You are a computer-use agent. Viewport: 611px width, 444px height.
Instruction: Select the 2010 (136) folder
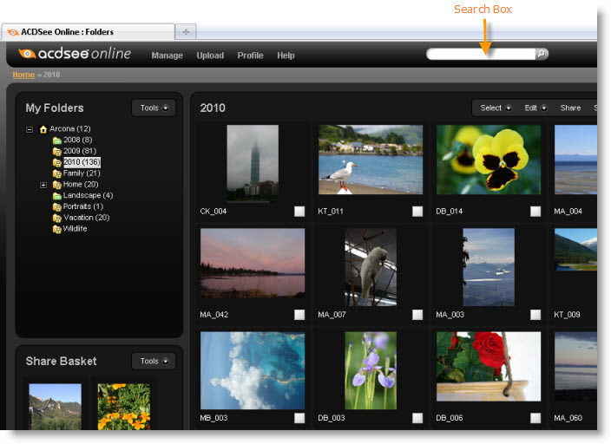coord(82,162)
